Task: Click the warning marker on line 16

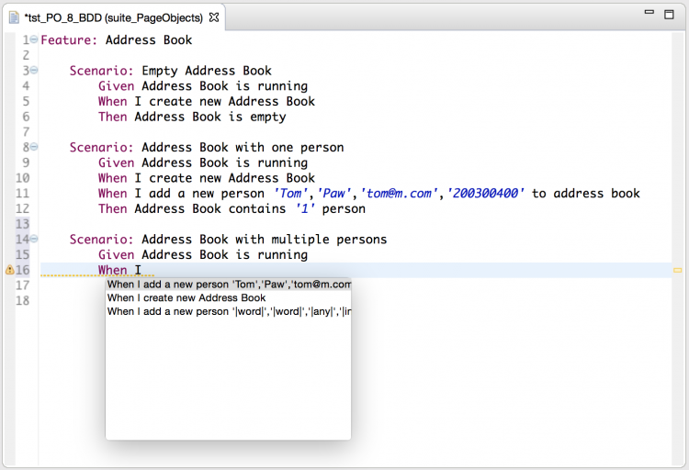Action: point(9,270)
